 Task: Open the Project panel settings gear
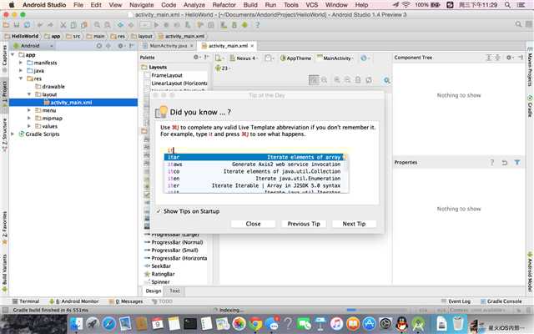(x=120, y=46)
